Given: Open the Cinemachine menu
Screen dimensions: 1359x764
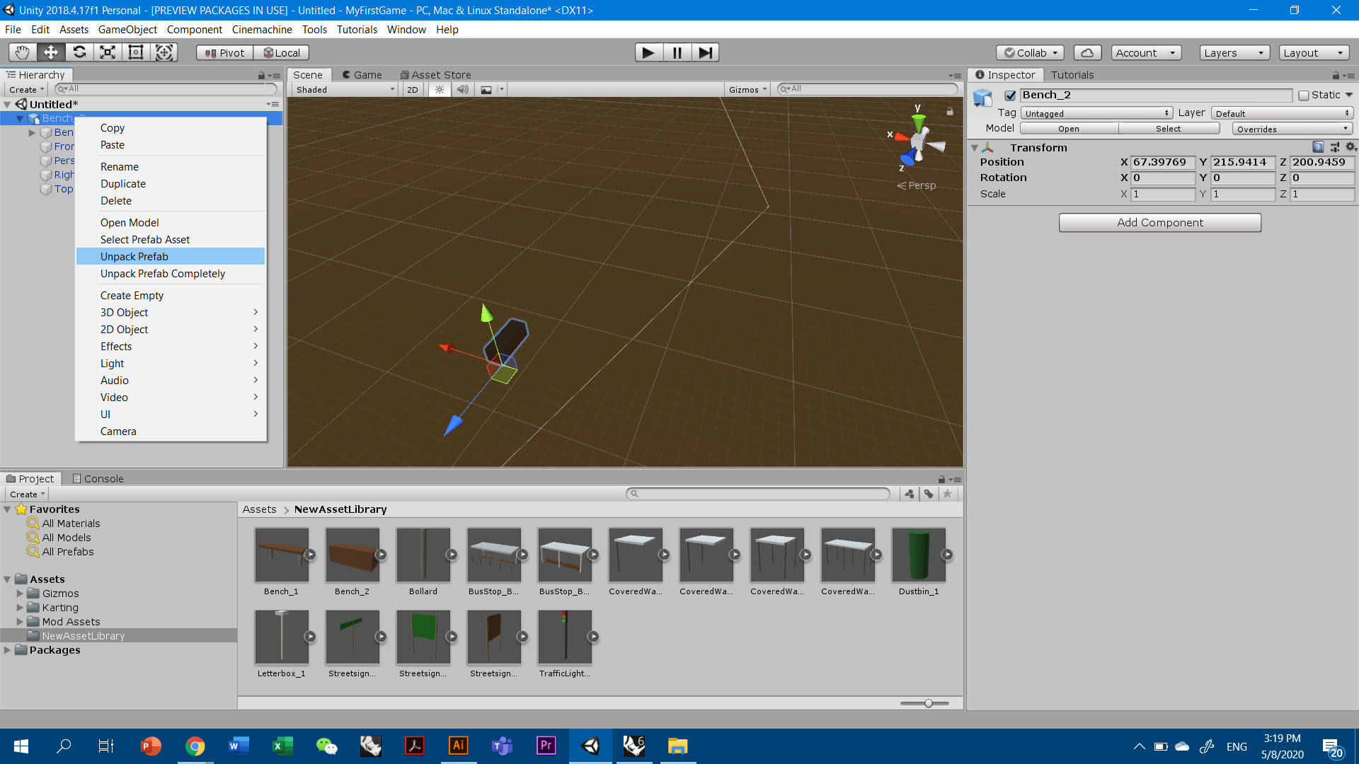Looking at the screenshot, I should coord(262,30).
